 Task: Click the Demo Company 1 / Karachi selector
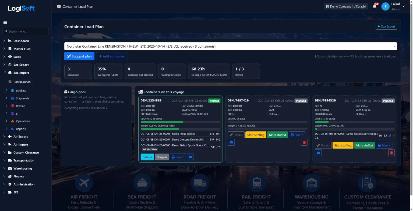point(346,6)
